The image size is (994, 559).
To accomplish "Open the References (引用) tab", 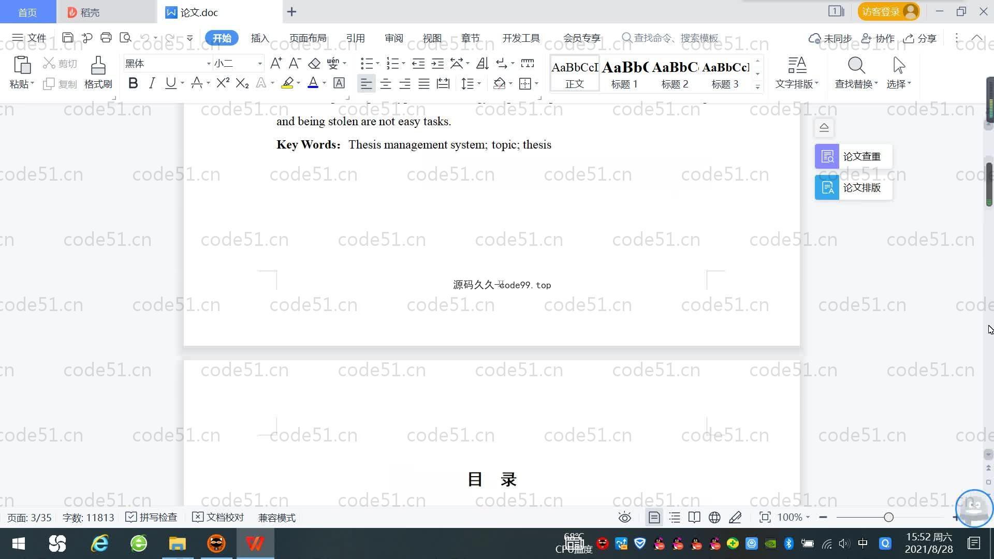I will [x=355, y=38].
